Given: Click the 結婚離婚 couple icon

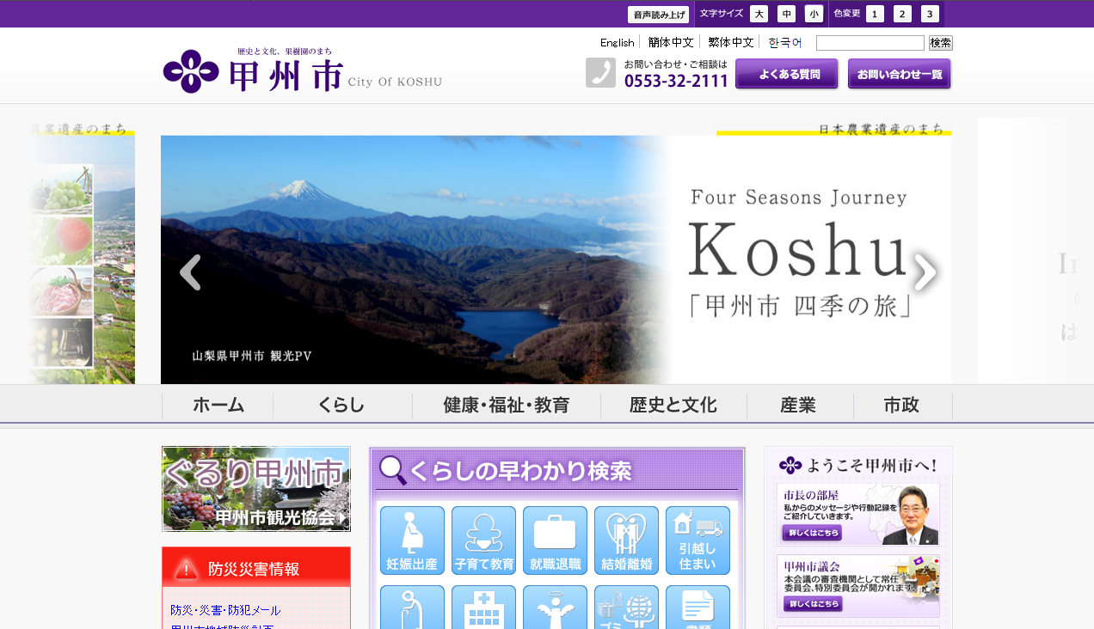Looking at the screenshot, I should 626,540.
